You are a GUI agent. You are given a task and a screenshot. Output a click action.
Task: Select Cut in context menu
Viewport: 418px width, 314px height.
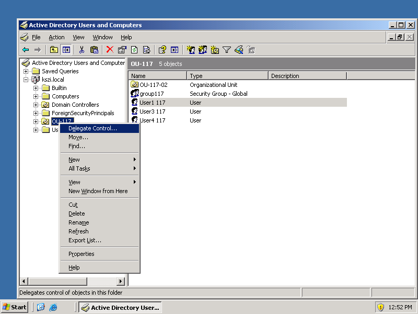tap(99, 205)
